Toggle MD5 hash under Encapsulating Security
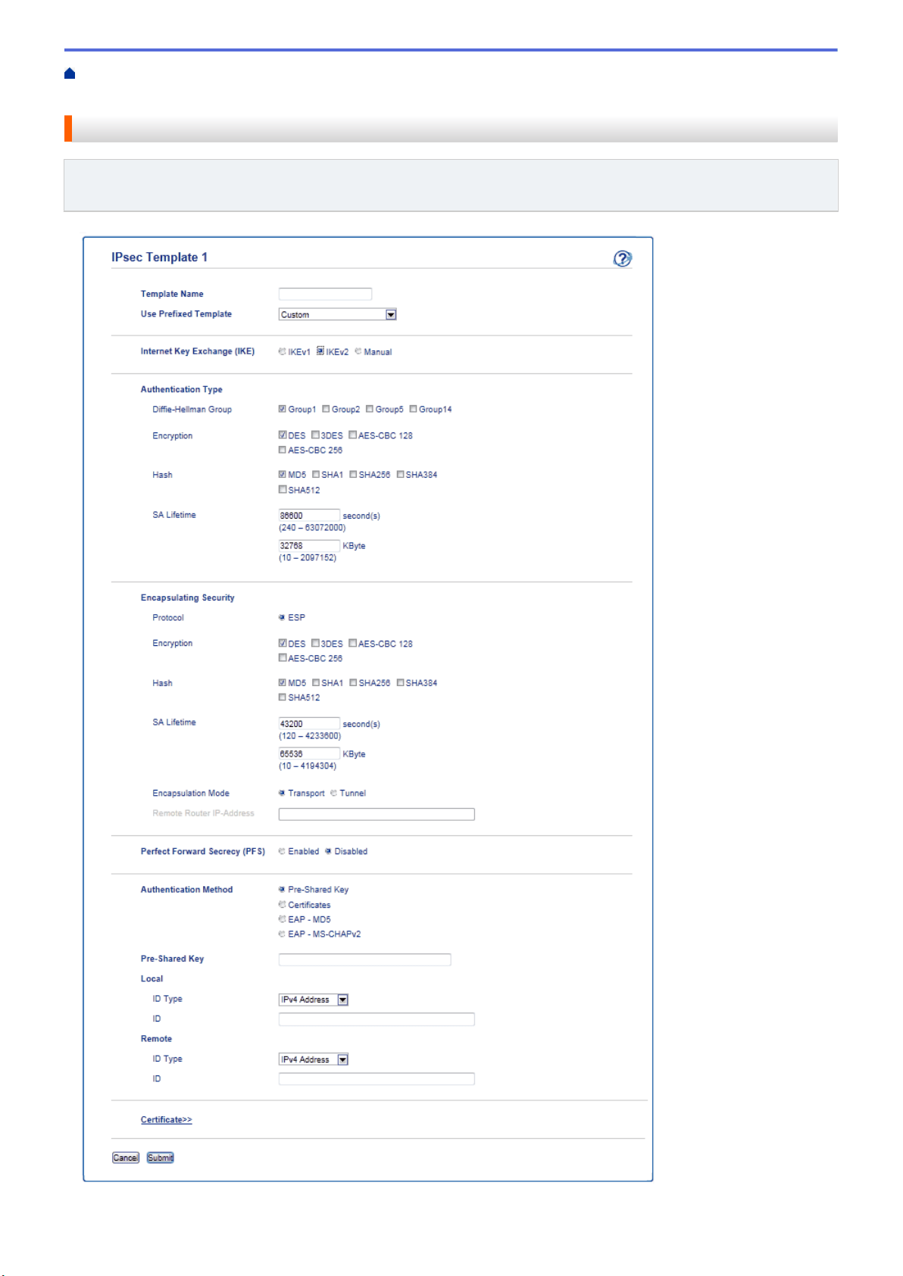 click(x=283, y=682)
